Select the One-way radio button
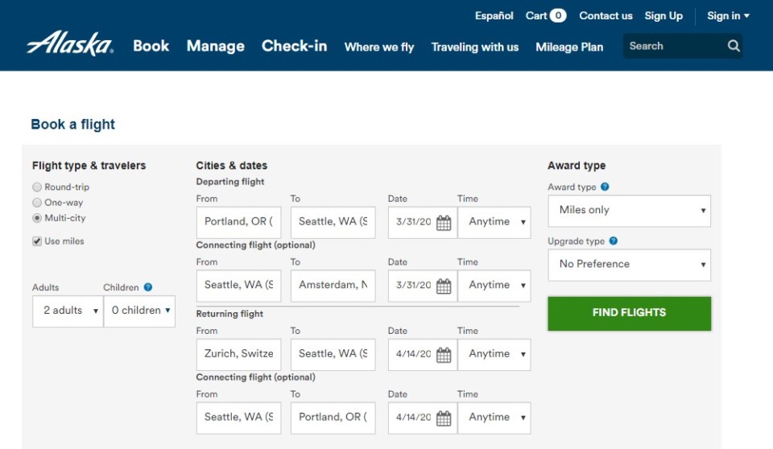 click(37, 203)
